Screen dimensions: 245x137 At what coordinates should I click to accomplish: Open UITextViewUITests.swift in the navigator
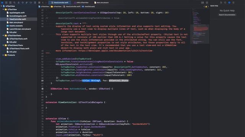click(19, 48)
